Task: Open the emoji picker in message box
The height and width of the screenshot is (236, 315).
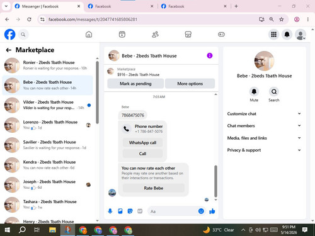Action: [x=201, y=211]
